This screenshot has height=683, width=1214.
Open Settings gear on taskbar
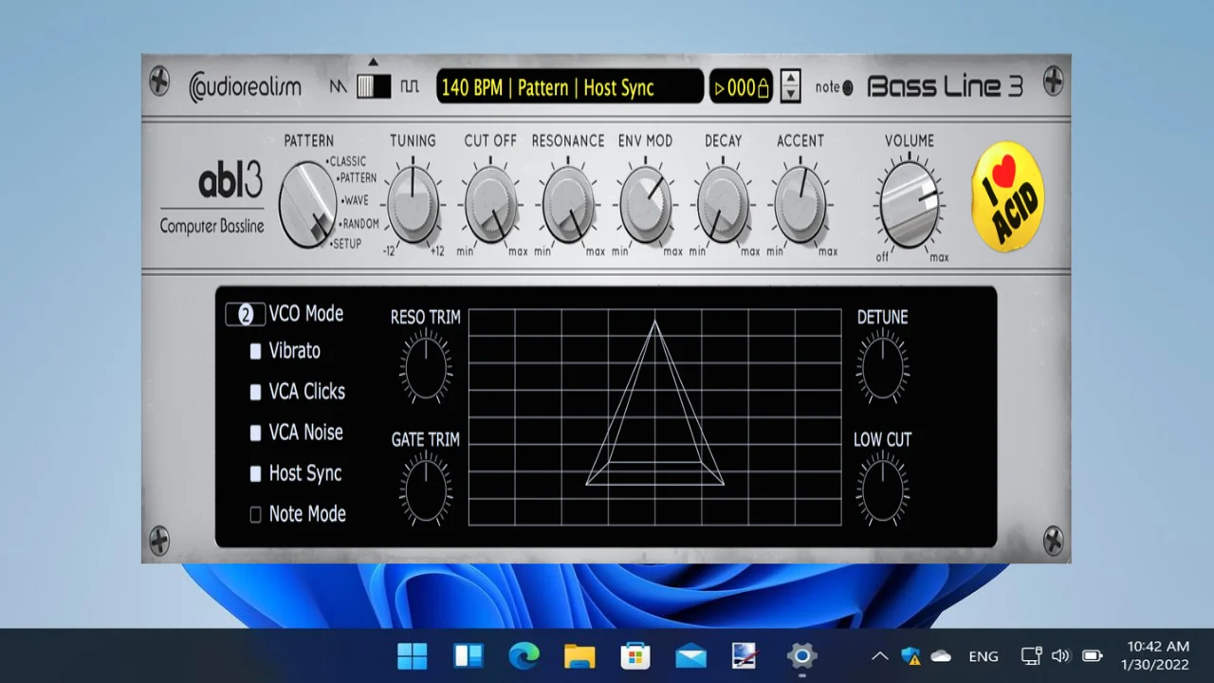click(801, 655)
